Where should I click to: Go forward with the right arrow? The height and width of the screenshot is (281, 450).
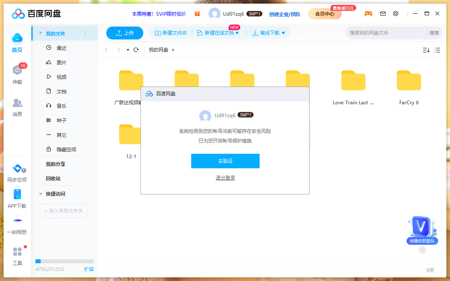tap(118, 50)
